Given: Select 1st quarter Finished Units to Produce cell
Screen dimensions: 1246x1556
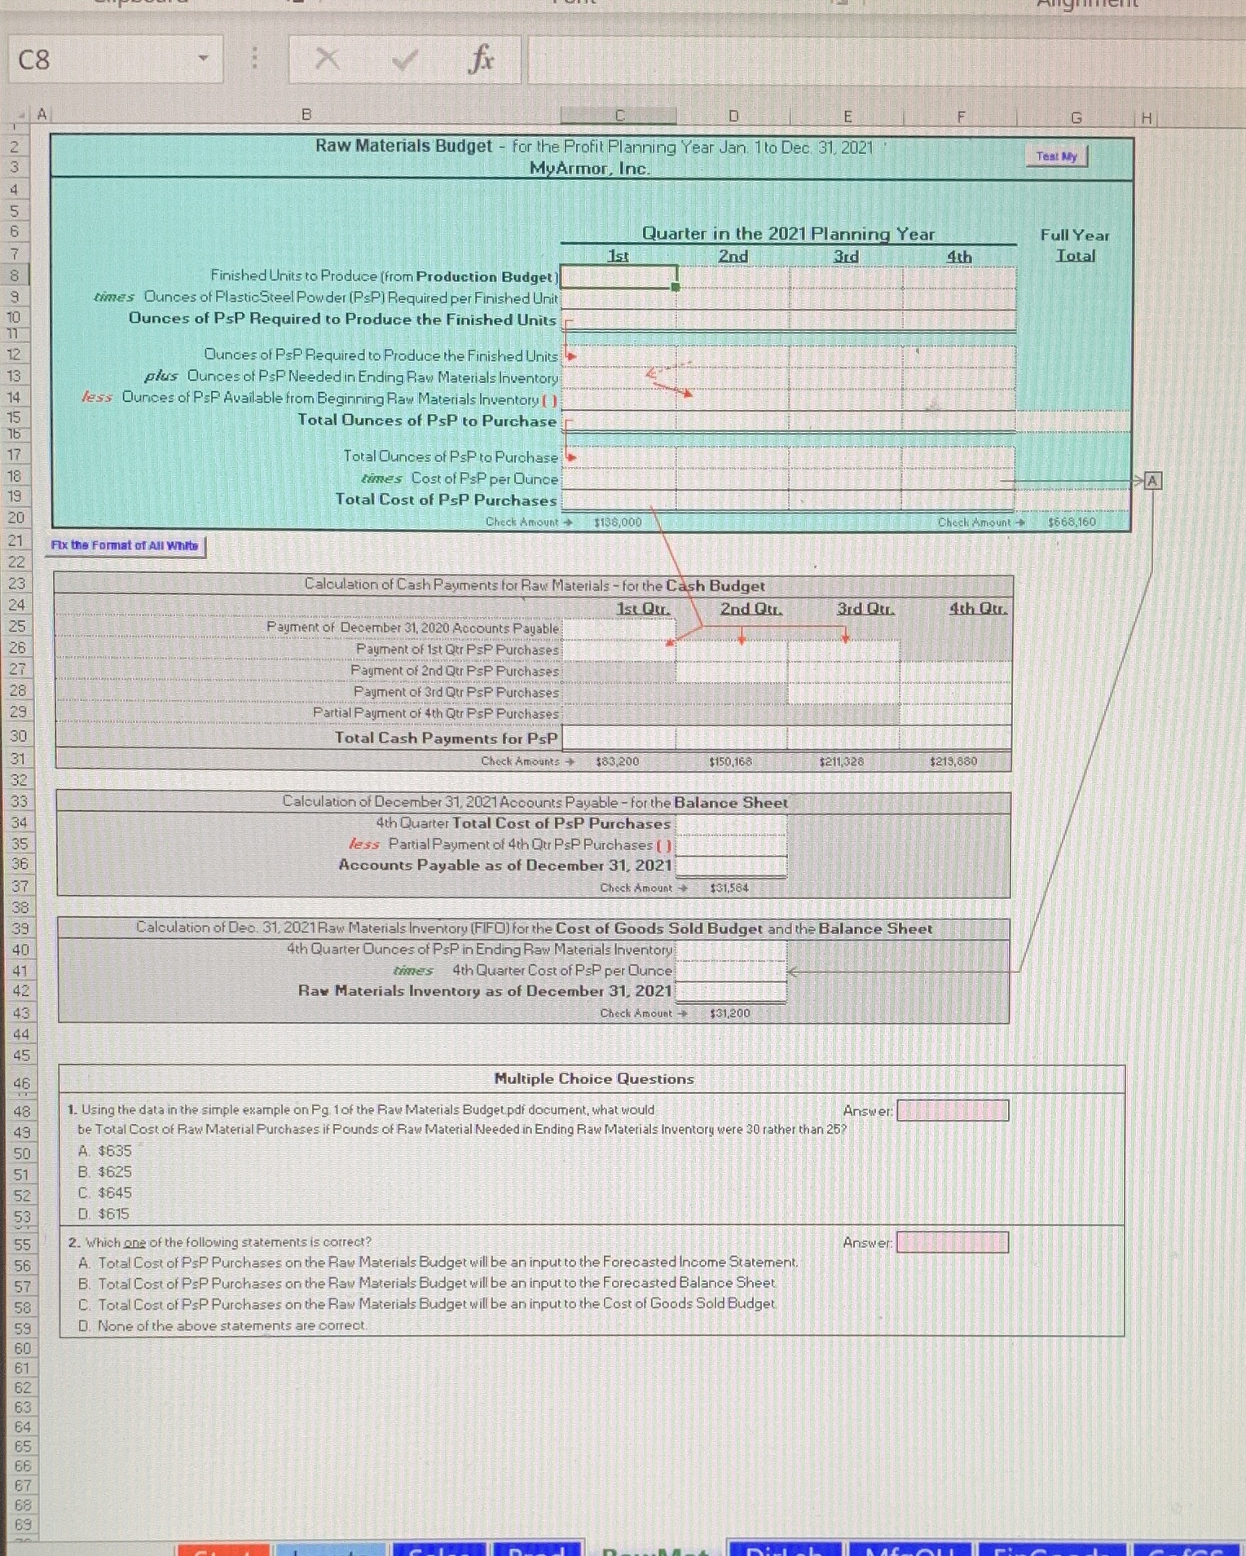Looking at the screenshot, I should 619,276.
